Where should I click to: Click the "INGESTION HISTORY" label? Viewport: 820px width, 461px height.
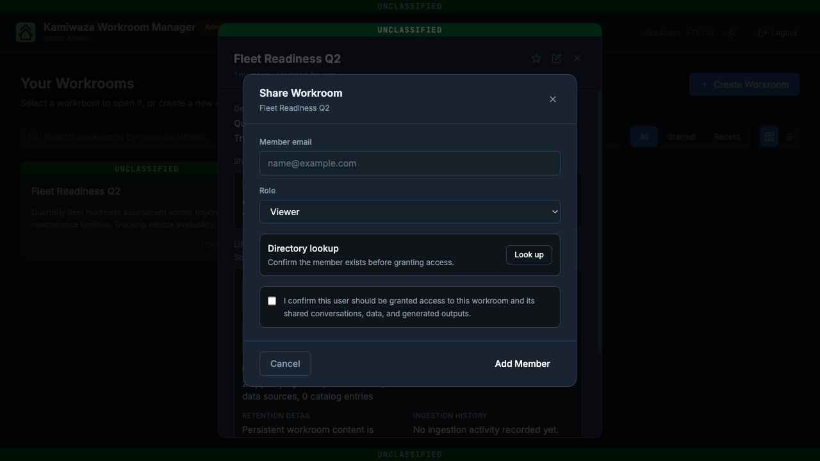450,416
